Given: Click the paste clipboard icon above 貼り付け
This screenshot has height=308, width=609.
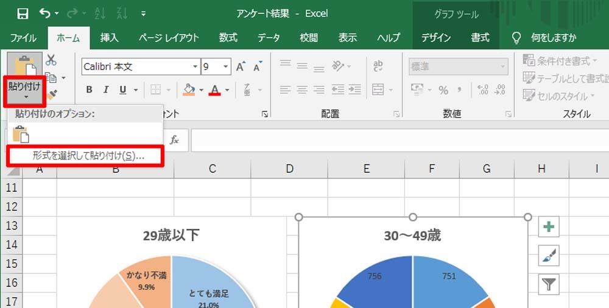Looking at the screenshot, I should click(24, 65).
